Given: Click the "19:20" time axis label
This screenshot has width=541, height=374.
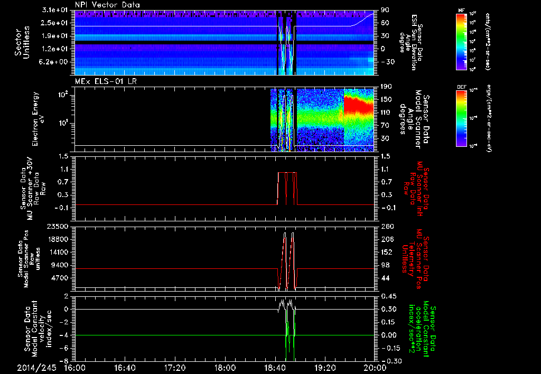Looking at the screenshot, I should 325,368.
